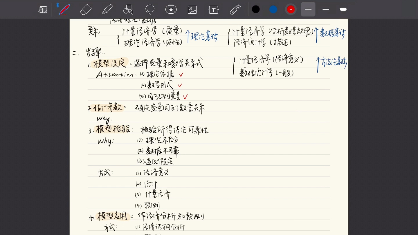Insert a picture with the photo tool

pos(192,9)
